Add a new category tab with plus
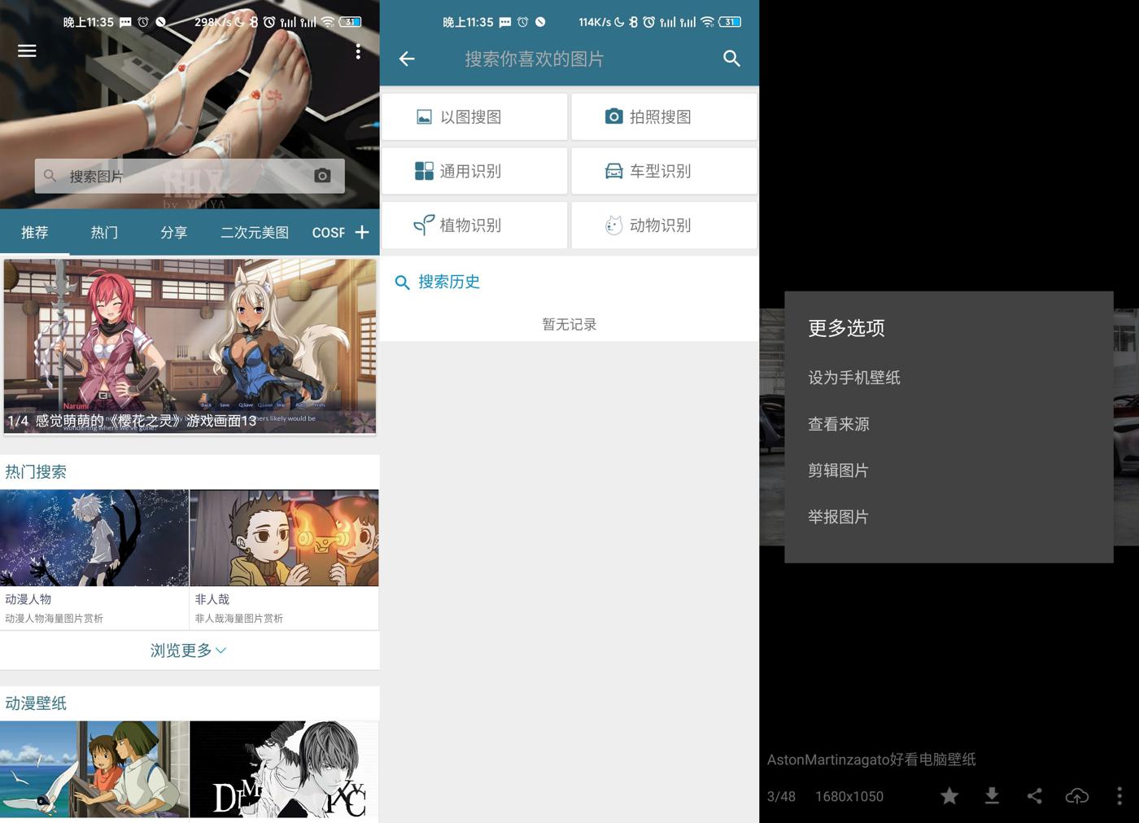 (x=364, y=232)
